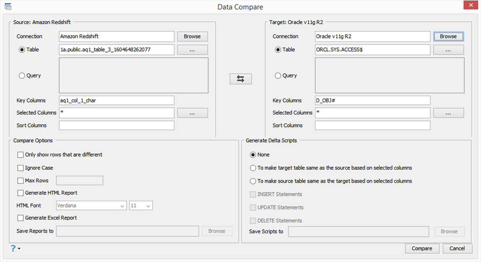Screen dimensions: 481x262
Task: Click the source Selected Columns field
Action: point(116,113)
